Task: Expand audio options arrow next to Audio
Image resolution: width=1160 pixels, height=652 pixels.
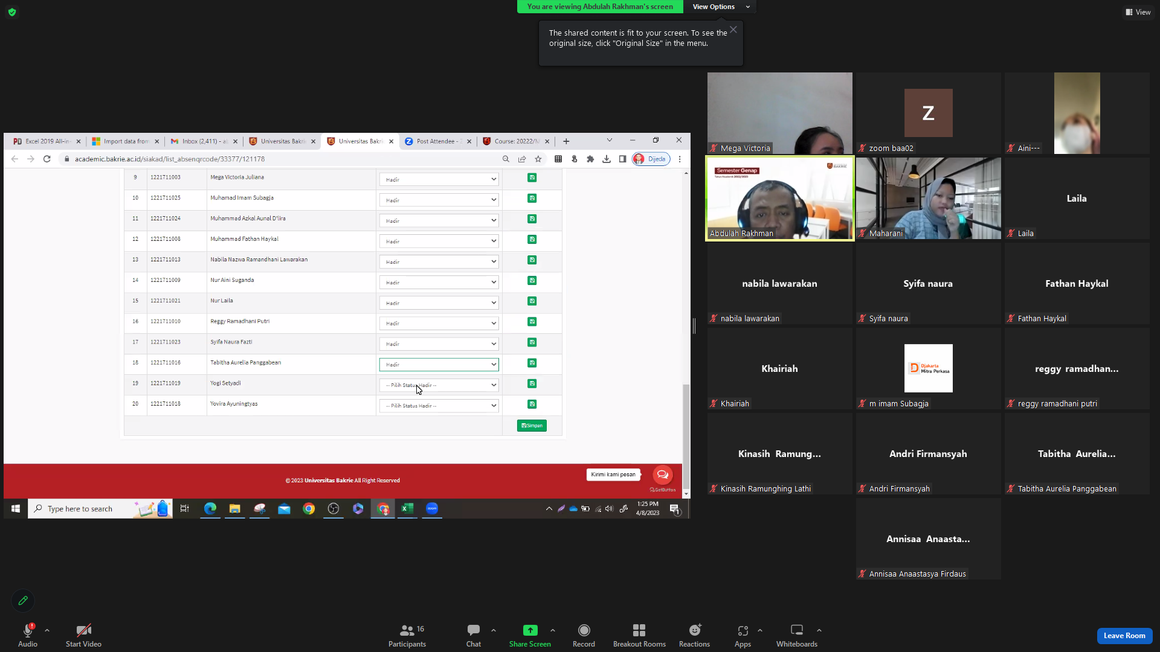Action: (x=47, y=630)
